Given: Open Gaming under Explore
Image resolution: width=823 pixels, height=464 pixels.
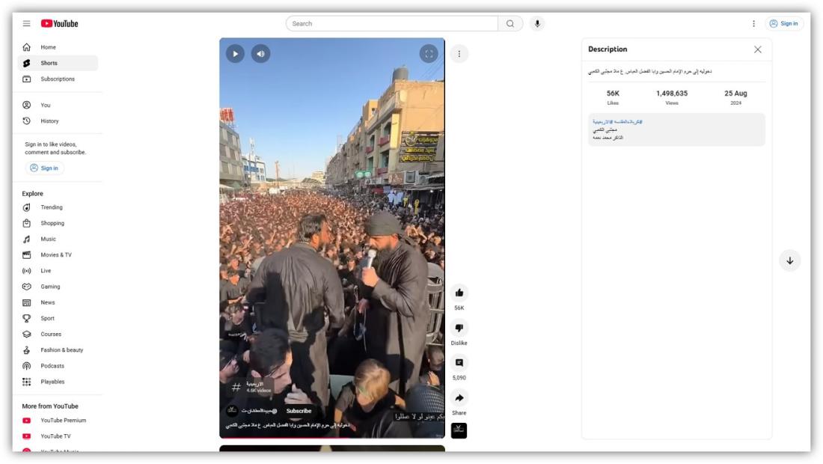Looking at the screenshot, I should coord(58,287).
